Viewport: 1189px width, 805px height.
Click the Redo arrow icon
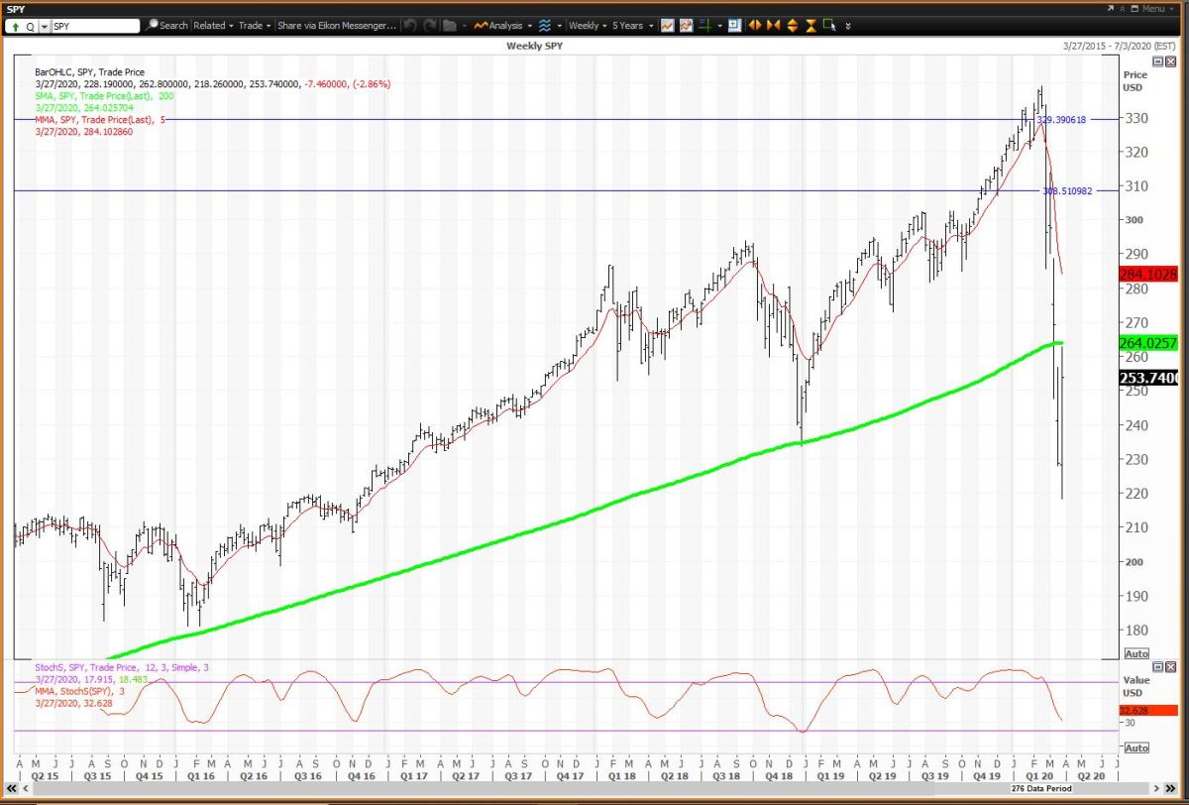point(430,26)
